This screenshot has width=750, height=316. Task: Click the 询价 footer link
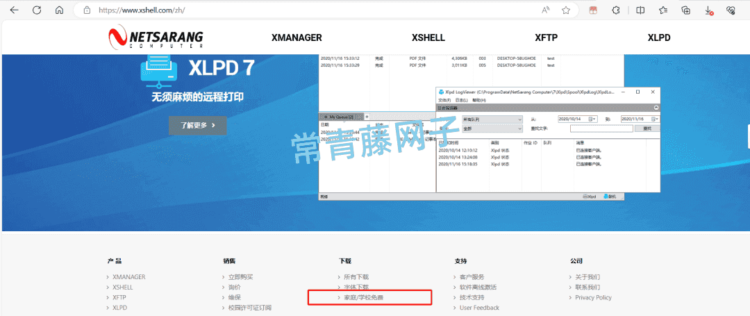point(235,288)
